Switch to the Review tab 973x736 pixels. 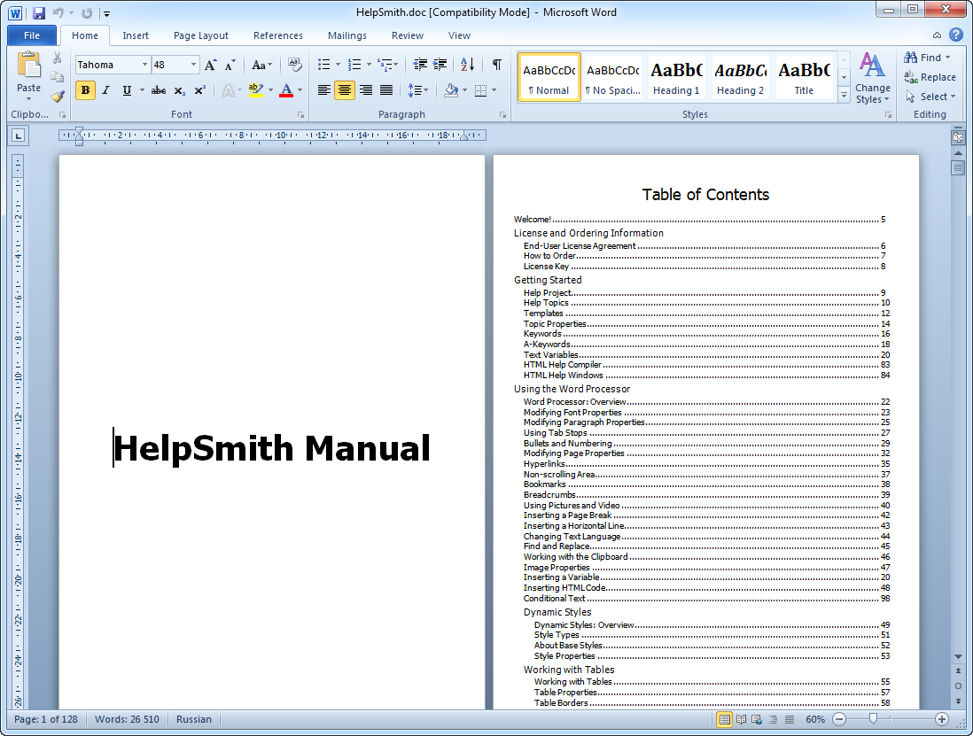tap(407, 35)
